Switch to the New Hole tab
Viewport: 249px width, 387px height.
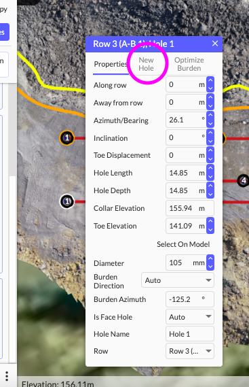point(146,64)
